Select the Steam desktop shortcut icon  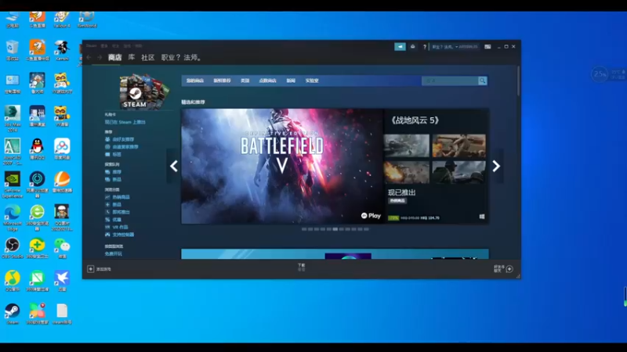(x=13, y=314)
